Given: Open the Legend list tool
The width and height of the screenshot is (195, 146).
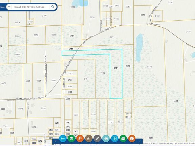Looking at the screenshot, I should coord(63,139).
